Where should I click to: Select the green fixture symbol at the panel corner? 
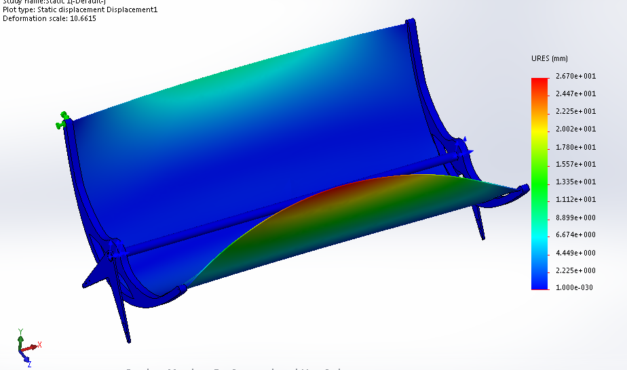coord(62,120)
